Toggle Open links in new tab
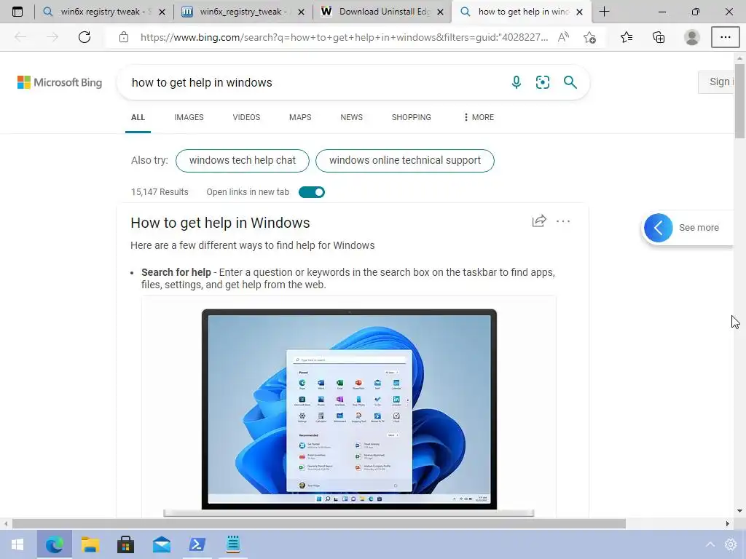746x559 pixels. [312, 192]
